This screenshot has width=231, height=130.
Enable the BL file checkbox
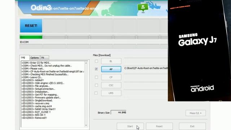click(x=96, y=61)
